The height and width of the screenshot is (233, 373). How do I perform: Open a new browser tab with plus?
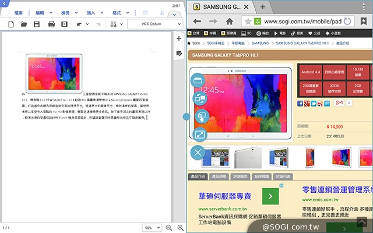pos(263,7)
